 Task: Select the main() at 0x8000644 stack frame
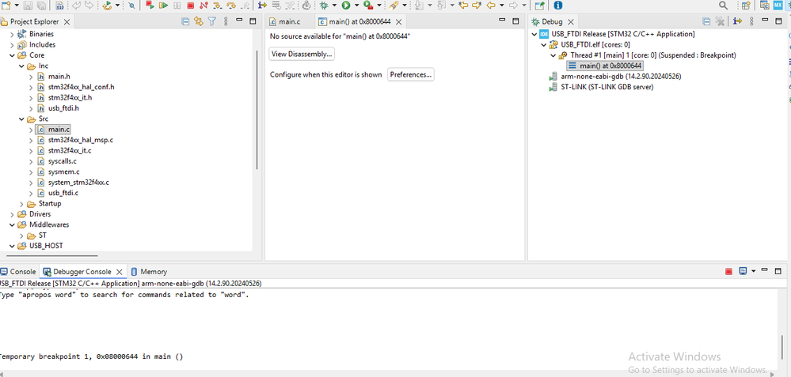(x=605, y=66)
